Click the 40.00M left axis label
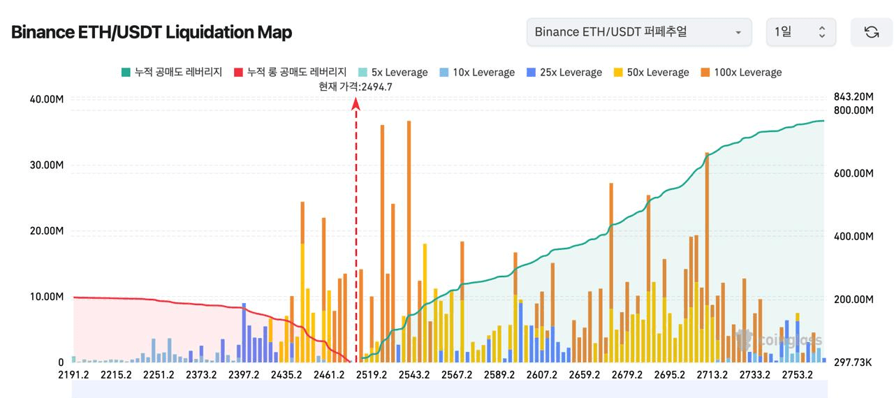This screenshot has height=398, width=894. coord(47,99)
